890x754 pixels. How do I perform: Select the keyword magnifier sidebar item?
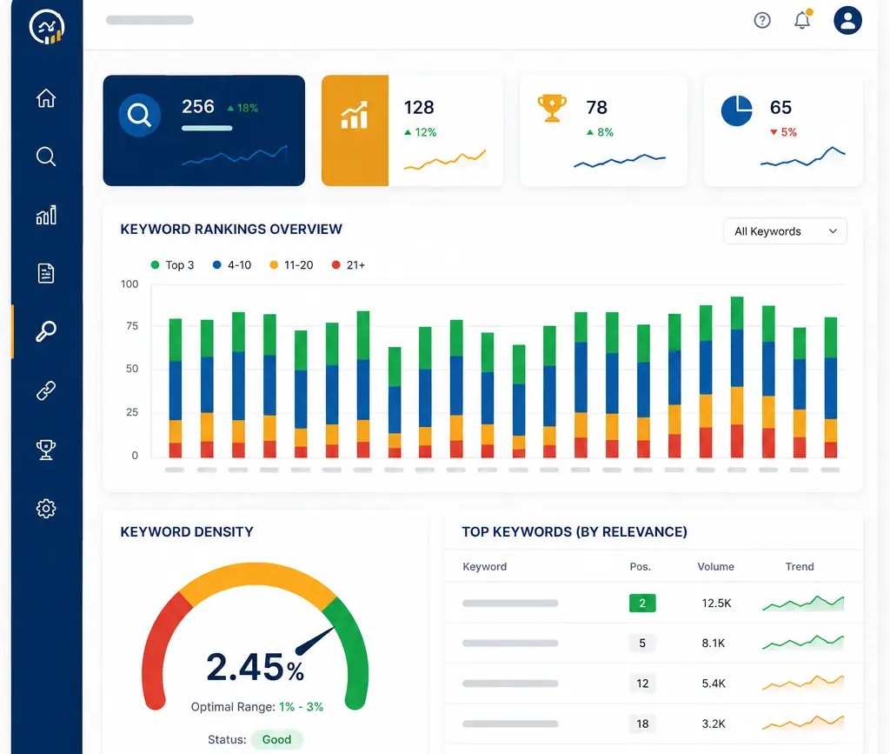(x=46, y=331)
